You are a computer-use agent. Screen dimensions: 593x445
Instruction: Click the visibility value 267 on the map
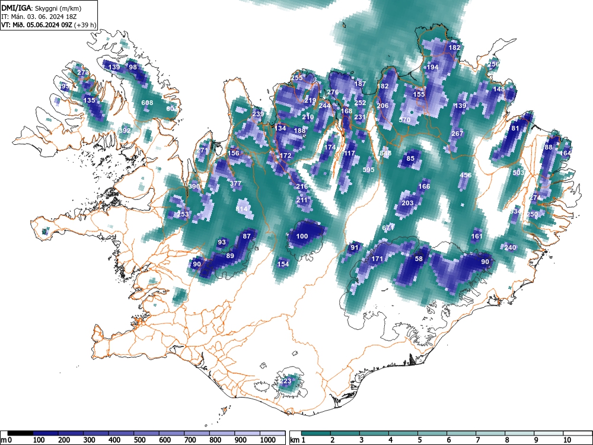[x=457, y=133]
